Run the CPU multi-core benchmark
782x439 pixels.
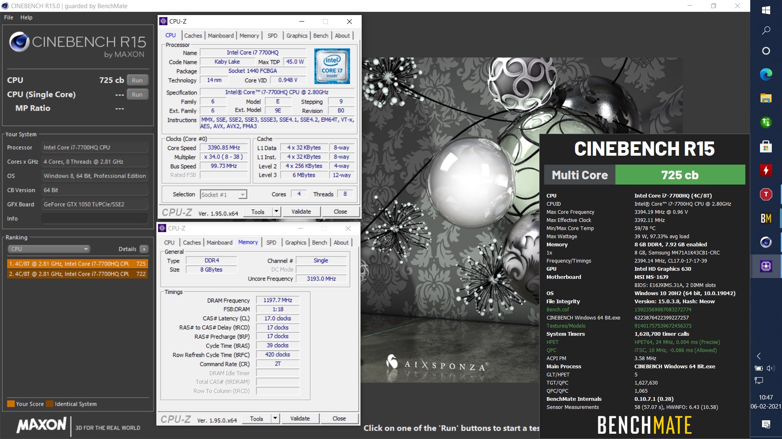coord(137,80)
